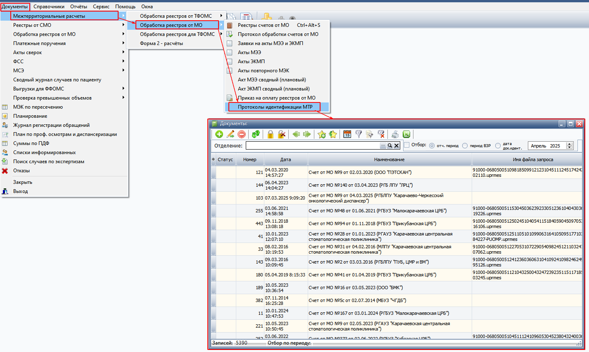Click inside the Отделение input field
Image resolution: width=589 pixels, height=352 pixels.
pyautogui.click(x=312, y=146)
